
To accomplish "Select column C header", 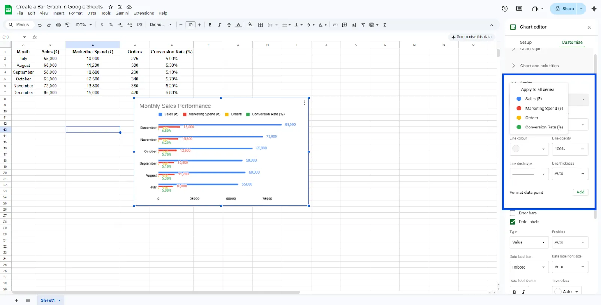I will 93,45.
